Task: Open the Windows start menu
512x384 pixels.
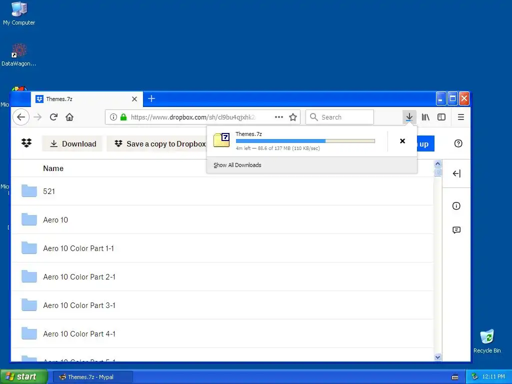Action: coord(24,377)
